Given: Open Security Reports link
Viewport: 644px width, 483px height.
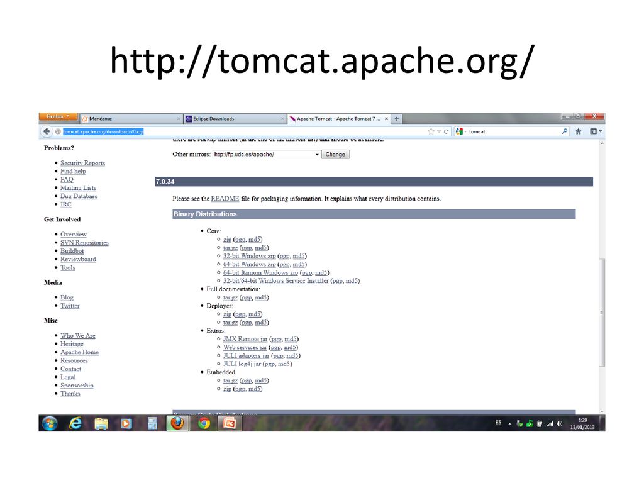Looking at the screenshot, I should 82,163.
